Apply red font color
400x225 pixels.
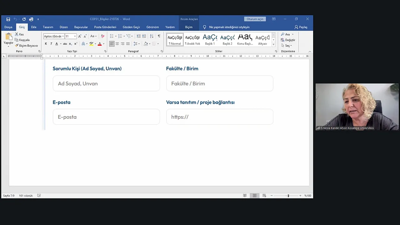pyautogui.click(x=100, y=44)
